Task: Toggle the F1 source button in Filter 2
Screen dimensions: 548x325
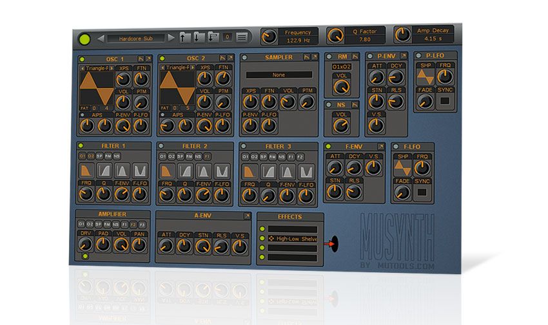Action: (207, 156)
